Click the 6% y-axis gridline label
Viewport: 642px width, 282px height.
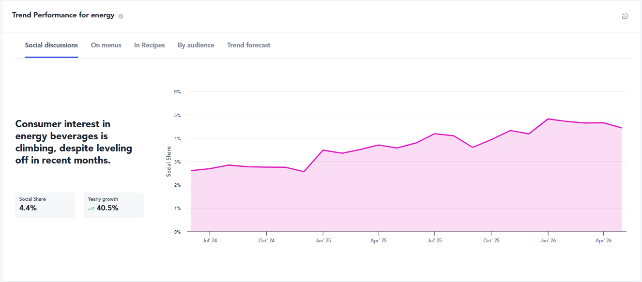tap(177, 92)
